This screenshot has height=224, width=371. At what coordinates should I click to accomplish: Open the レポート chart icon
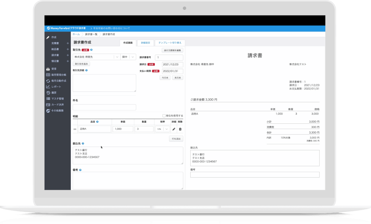pyautogui.click(x=48, y=87)
